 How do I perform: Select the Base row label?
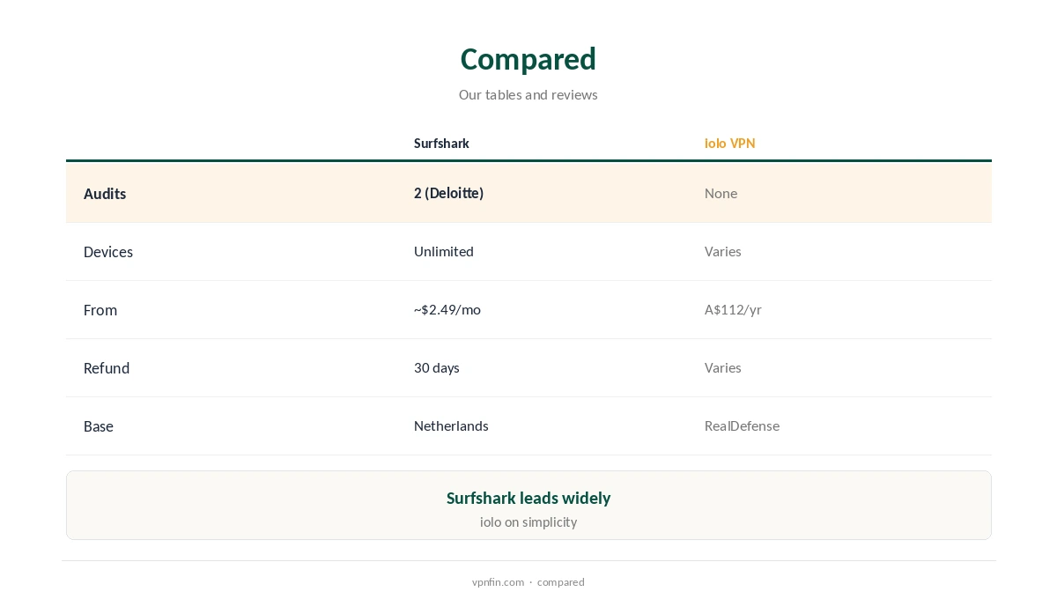pyautogui.click(x=99, y=426)
